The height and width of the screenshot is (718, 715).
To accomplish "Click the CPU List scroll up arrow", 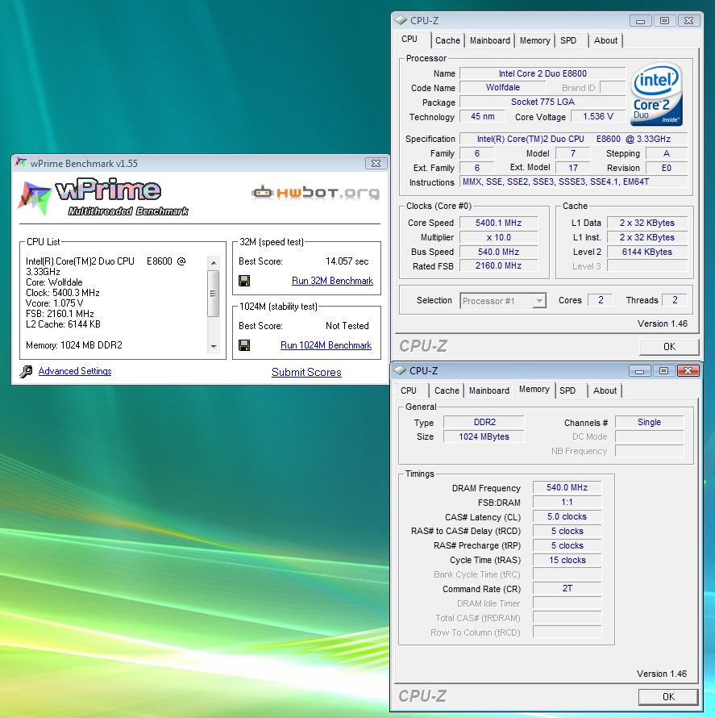I will (214, 263).
